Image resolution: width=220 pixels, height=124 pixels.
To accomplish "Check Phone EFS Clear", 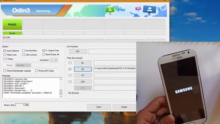I will [36, 71].
